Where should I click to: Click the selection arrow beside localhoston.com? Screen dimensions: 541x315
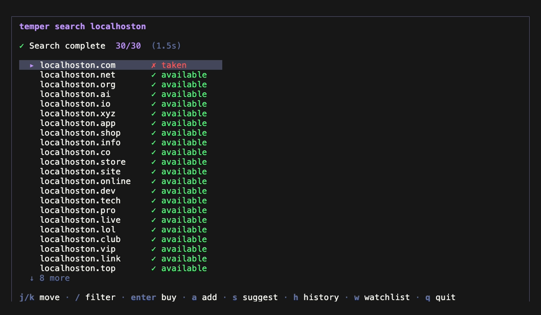32,65
